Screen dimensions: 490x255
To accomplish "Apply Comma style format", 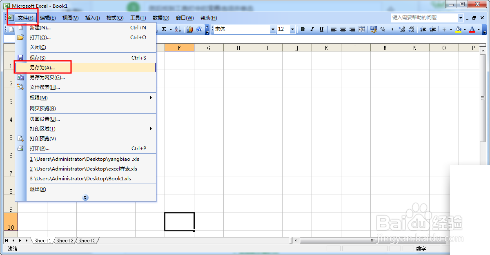I will tap(392, 29).
